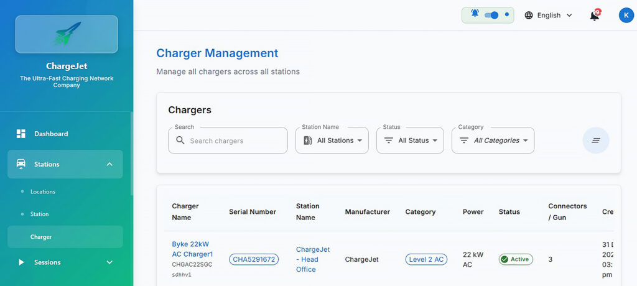The height and width of the screenshot is (286, 637).
Task: Expand the Sessions menu chevron
Action: (x=109, y=262)
